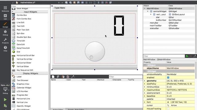Select statusBar in the object tree
The width and height of the screenshot is (197, 110).
pos(154,28)
